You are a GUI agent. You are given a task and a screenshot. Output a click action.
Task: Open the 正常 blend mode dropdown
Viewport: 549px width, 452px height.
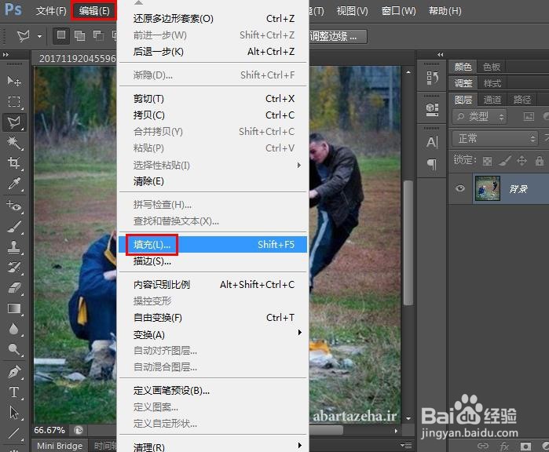(x=495, y=139)
